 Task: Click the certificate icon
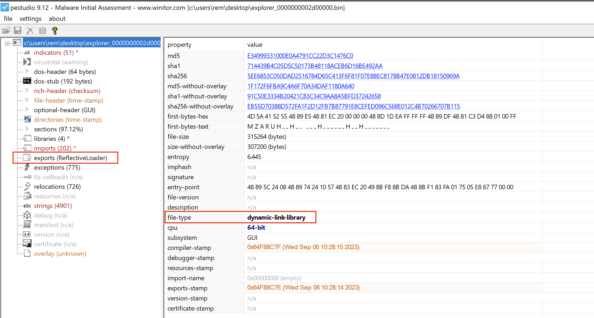tap(27, 244)
